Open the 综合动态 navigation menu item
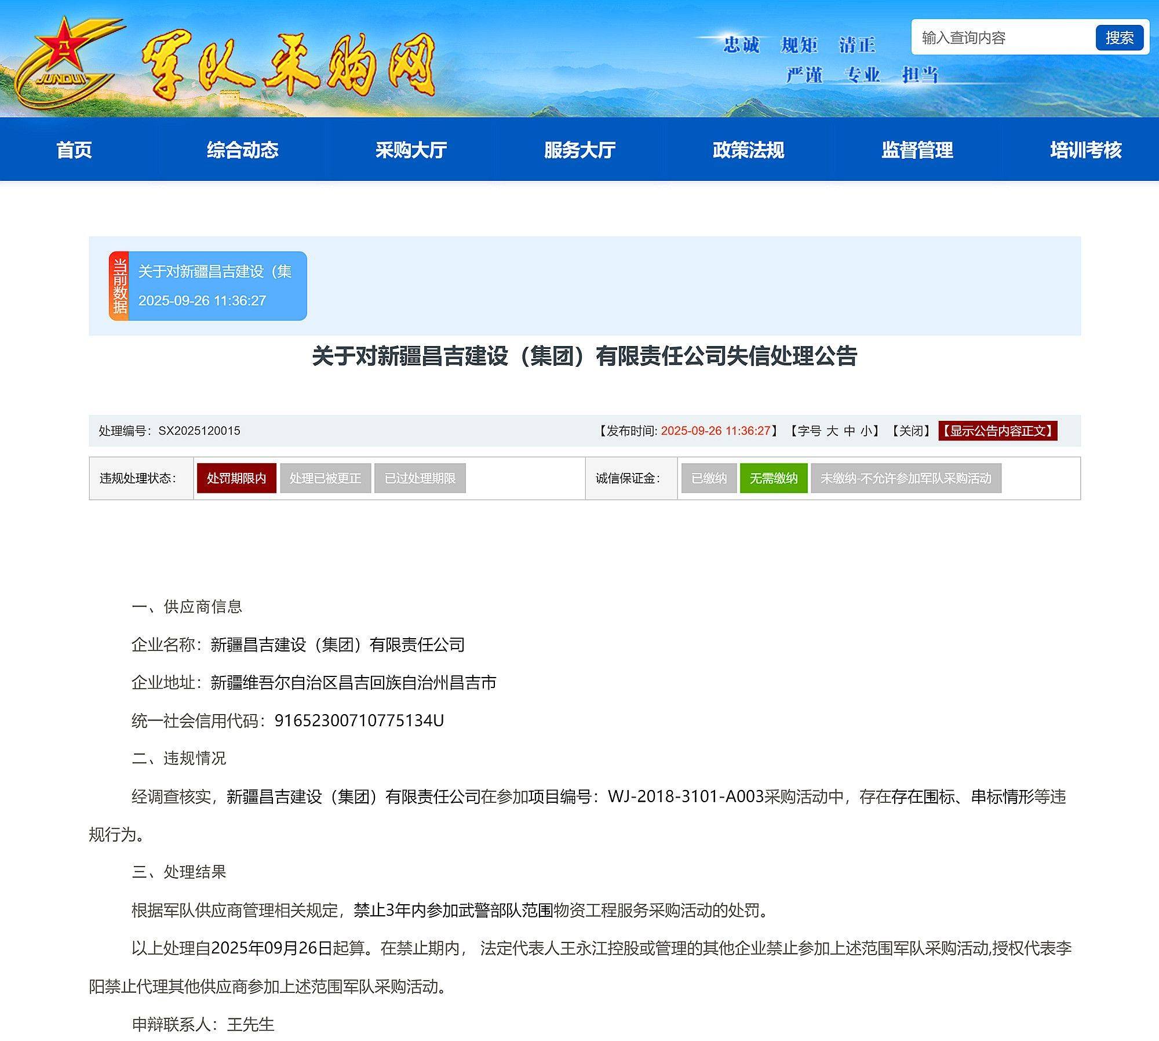This screenshot has width=1159, height=1041. 243,151
